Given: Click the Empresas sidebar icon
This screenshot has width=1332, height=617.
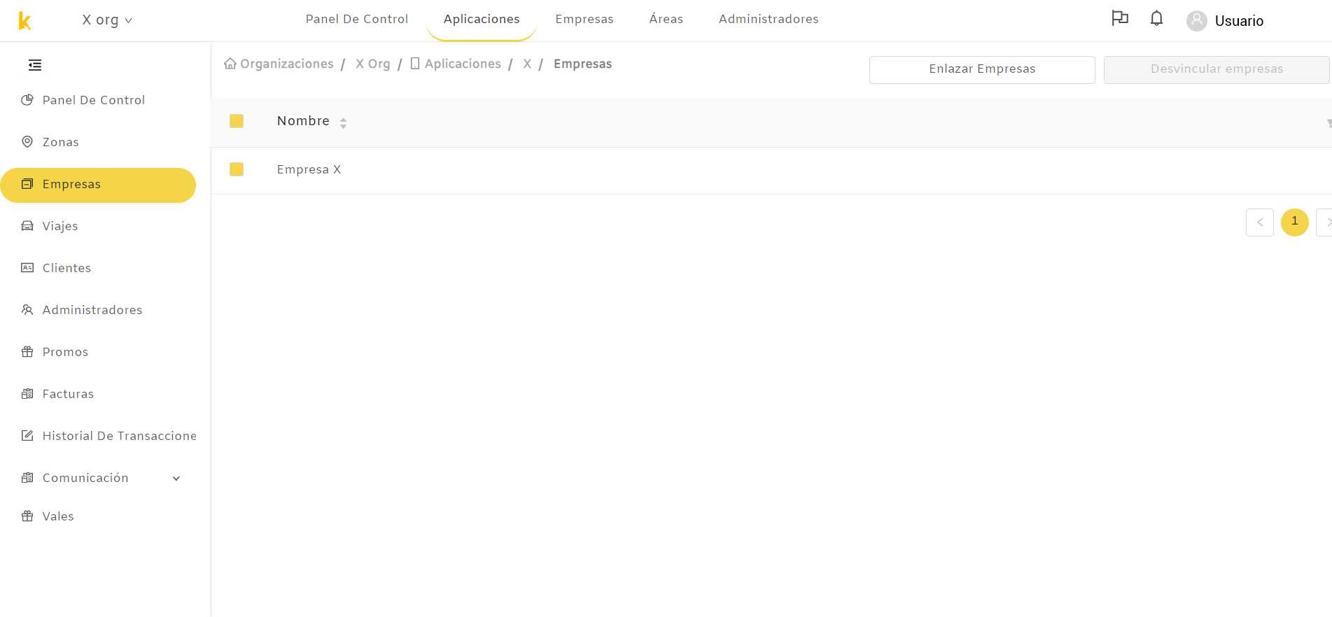Looking at the screenshot, I should pos(27,184).
